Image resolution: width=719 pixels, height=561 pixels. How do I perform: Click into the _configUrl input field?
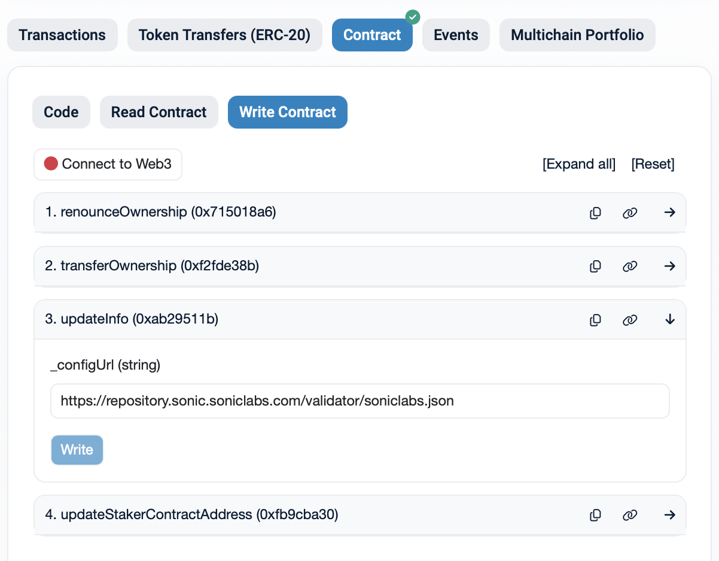(359, 401)
